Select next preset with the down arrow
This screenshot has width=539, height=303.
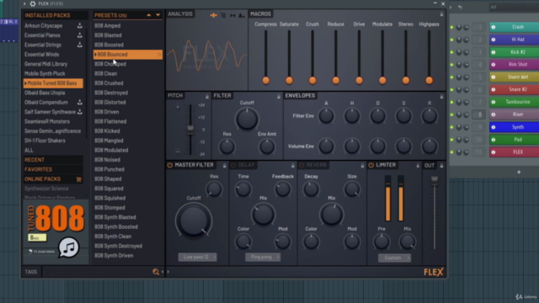tap(157, 15)
